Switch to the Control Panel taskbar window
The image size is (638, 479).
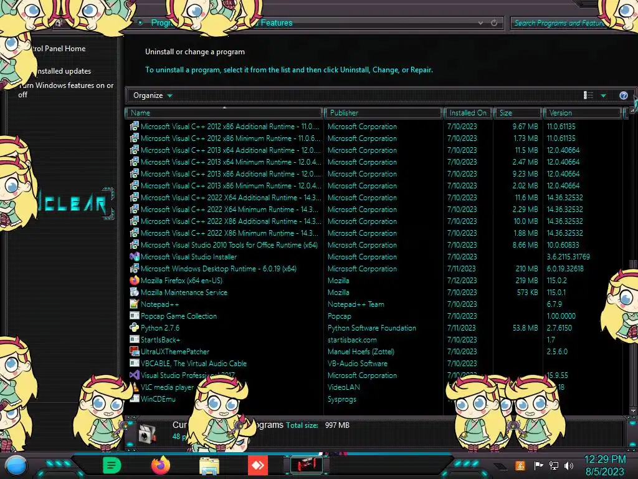307,465
